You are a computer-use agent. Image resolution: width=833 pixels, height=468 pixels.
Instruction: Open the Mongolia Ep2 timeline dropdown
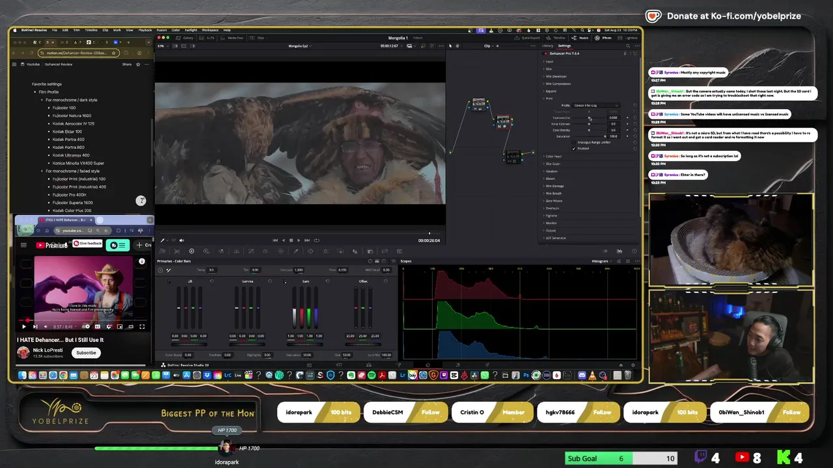click(x=299, y=46)
